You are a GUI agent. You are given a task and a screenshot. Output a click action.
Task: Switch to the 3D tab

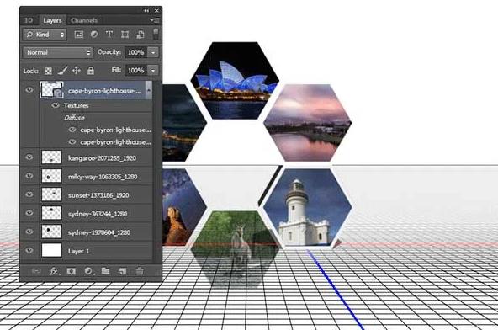pyautogui.click(x=29, y=20)
